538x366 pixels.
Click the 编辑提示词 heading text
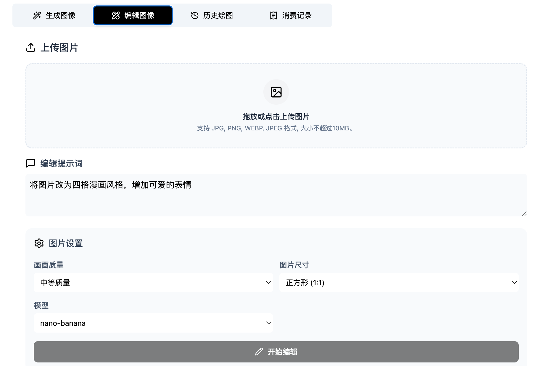click(62, 163)
